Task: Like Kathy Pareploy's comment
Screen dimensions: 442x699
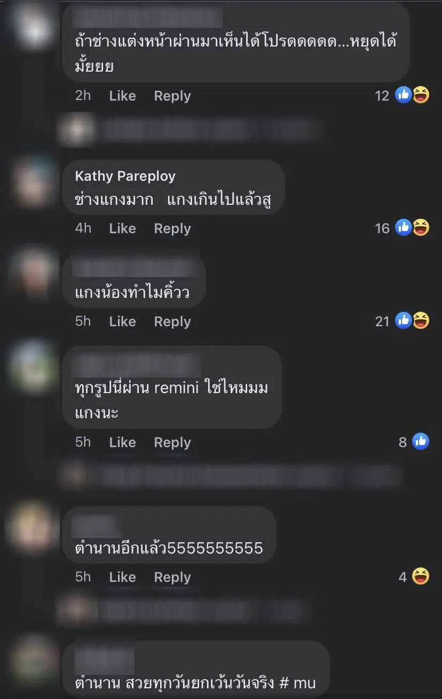Action: pyautogui.click(x=122, y=228)
